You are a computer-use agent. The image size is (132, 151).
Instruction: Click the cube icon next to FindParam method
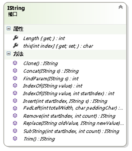pos(15,78)
